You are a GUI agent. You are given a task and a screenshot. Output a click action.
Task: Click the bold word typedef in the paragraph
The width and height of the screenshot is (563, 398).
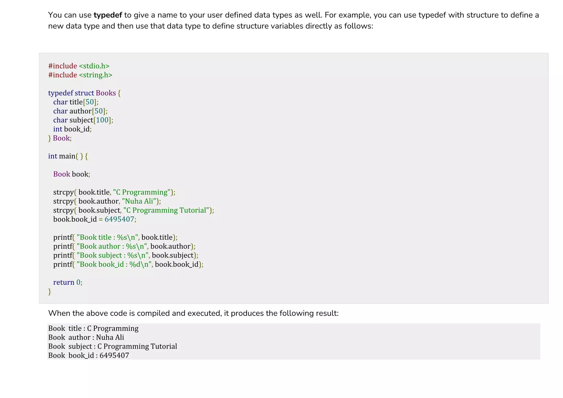tap(108, 15)
